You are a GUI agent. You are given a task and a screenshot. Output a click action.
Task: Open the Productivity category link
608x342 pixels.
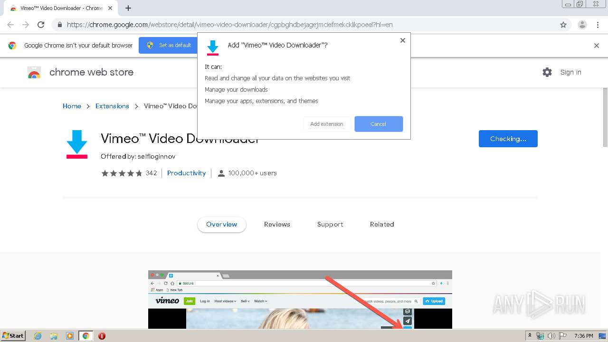coord(187,173)
